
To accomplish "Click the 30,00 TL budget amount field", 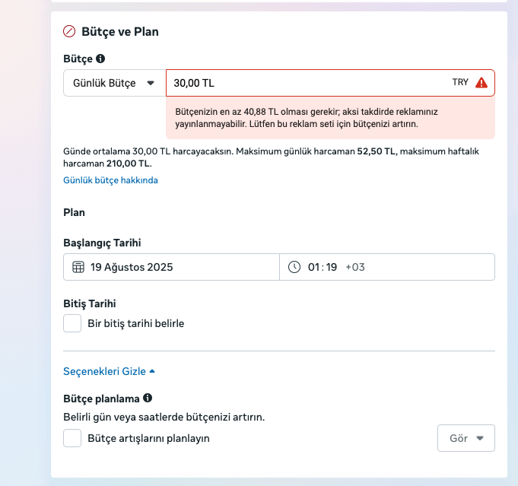I will (304, 83).
